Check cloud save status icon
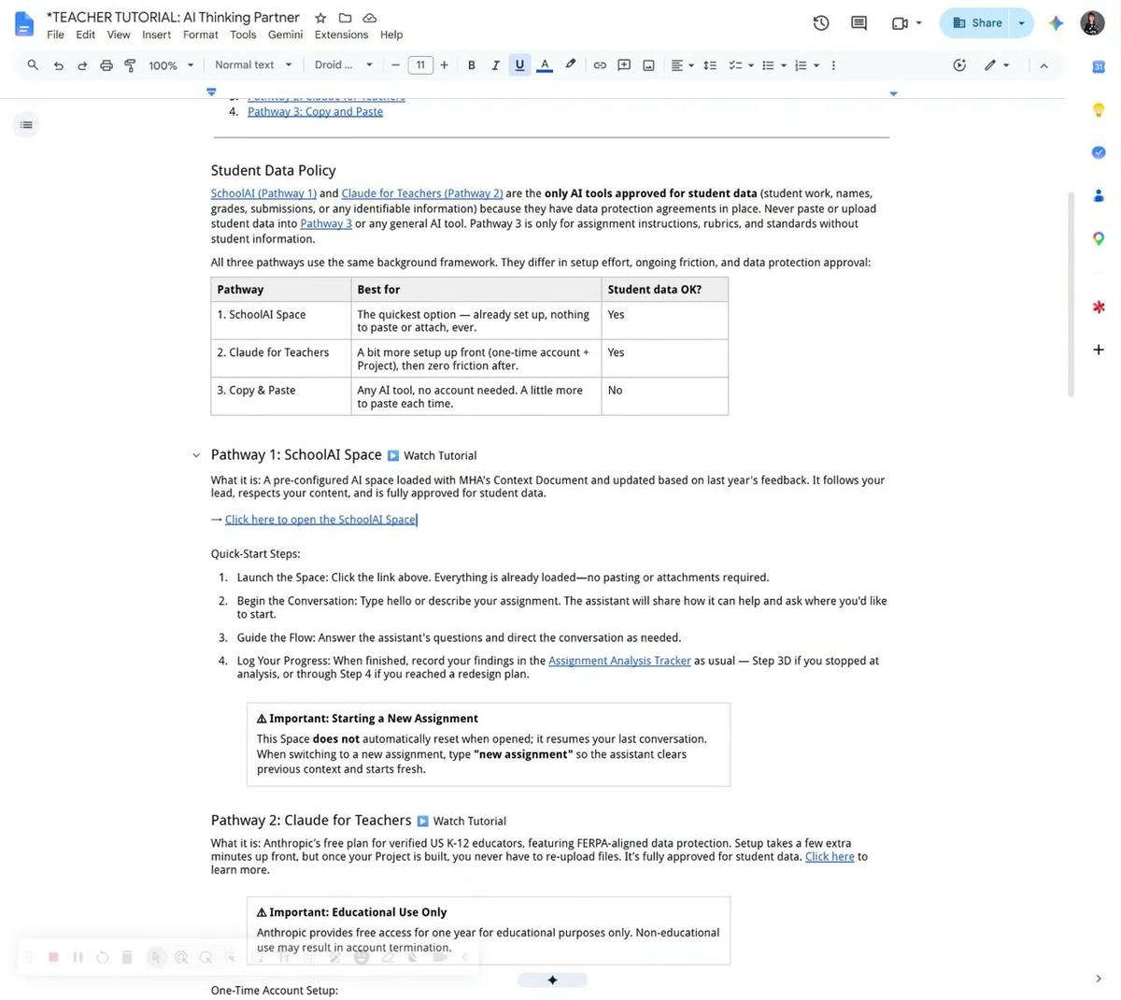1121x1000 pixels. pos(370,18)
